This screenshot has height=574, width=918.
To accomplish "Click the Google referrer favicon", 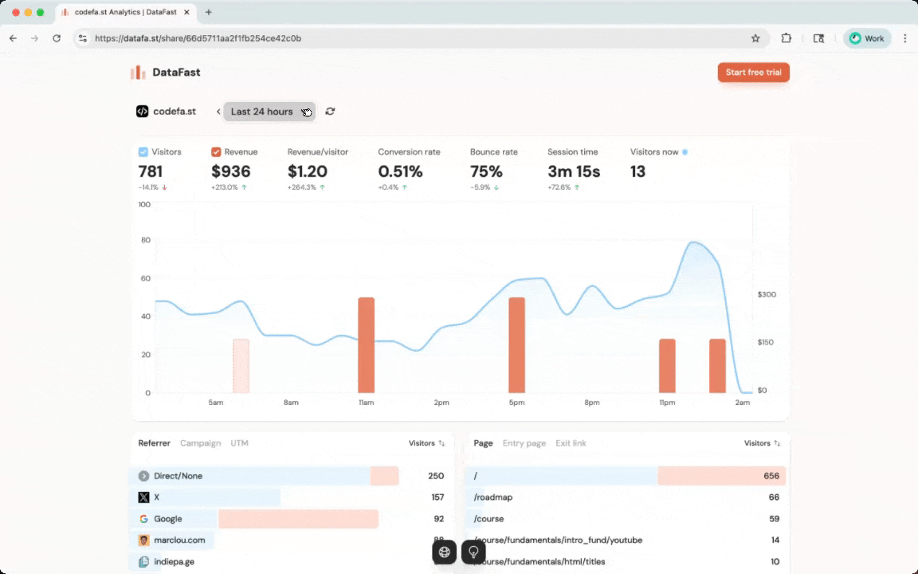I will coord(143,518).
